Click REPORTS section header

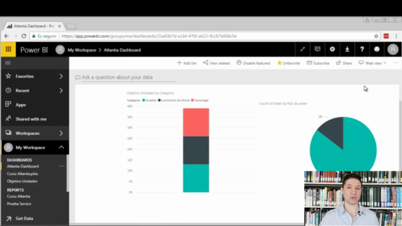click(15, 190)
